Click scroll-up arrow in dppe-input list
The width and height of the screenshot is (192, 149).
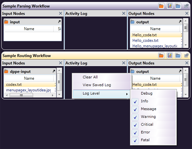(x=59, y=70)
